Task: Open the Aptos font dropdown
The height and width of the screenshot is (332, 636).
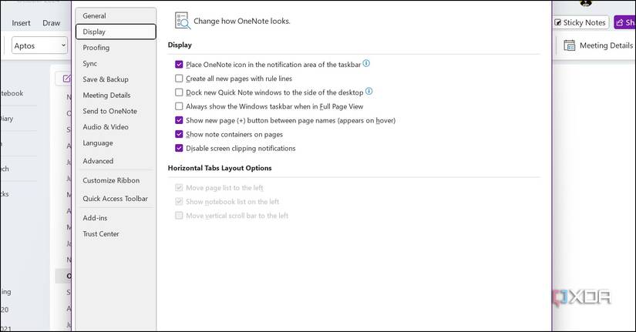Action: coord(39,45)
